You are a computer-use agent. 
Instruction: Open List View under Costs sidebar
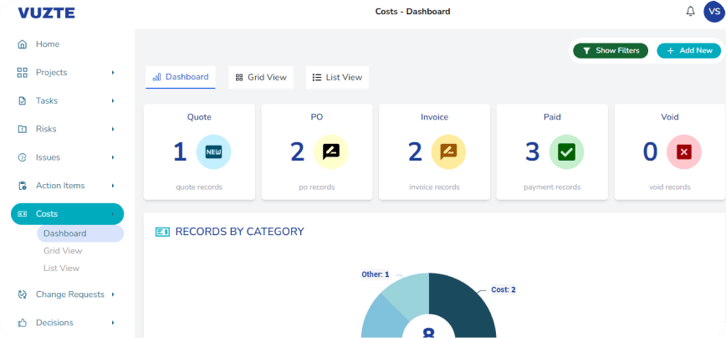(x=61, y=269)
